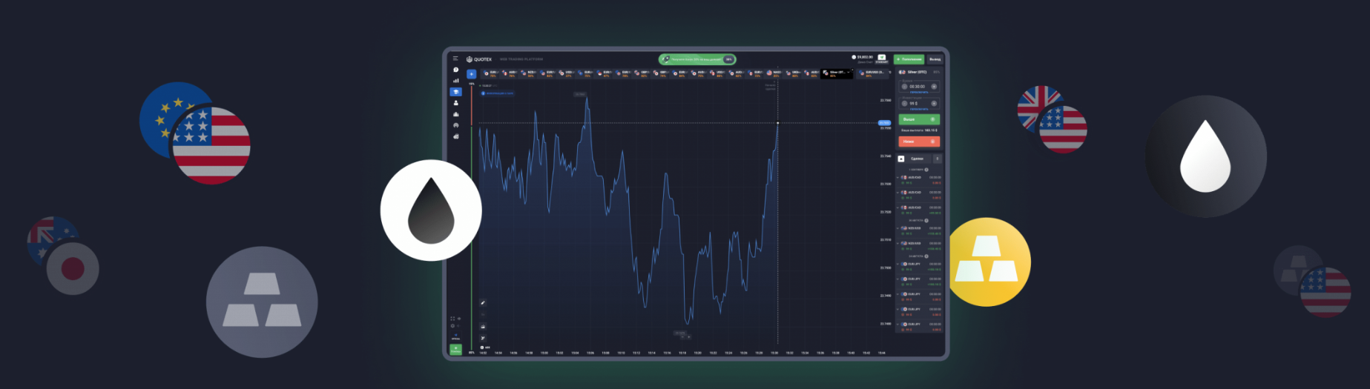1370x389 pixels.
Task: Switch the investment mode via the link under 99 $
Action: click(x=919, y=109)
